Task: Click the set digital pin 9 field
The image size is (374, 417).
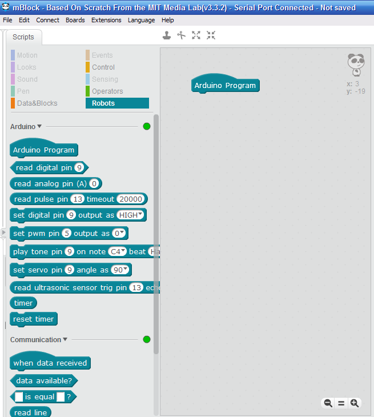Action: click(x=71, y=215)
